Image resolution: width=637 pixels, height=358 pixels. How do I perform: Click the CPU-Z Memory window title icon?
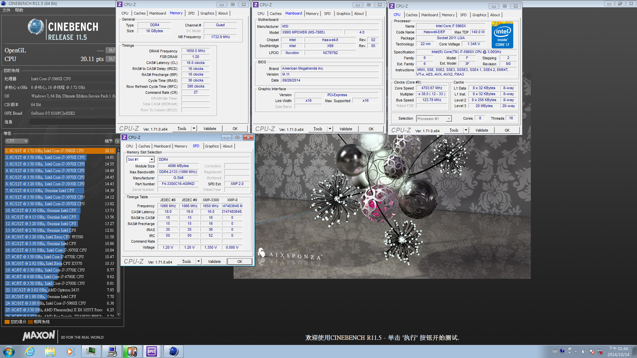tap(120, 5)
